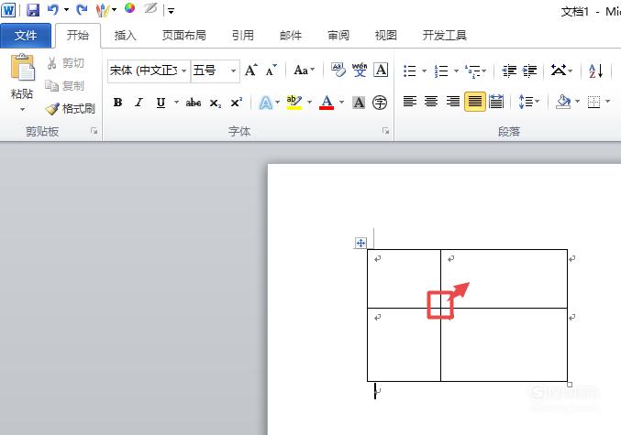Shrink font size with small A
This screenshot has height=435, width=621.
272,71
